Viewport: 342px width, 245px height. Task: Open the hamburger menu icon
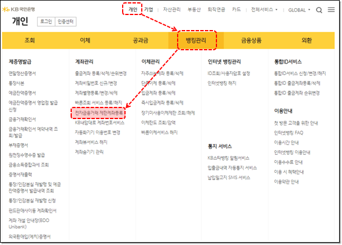pyautogui.click(x=331, y=10)
